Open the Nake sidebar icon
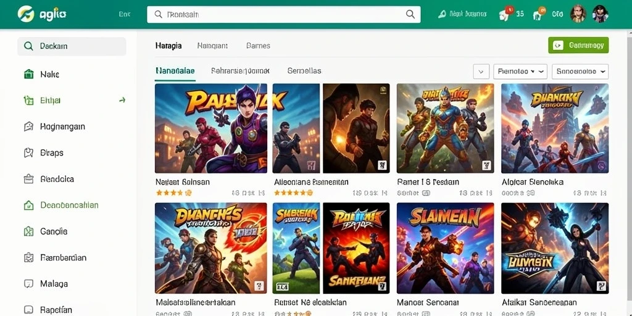 point(28,74)
